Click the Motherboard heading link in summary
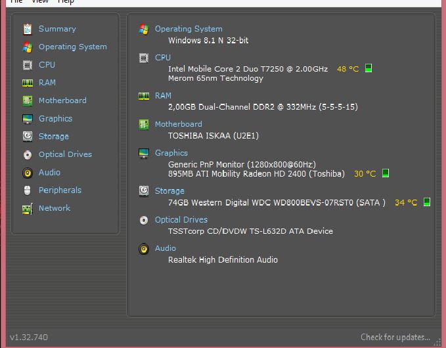This screenshot has height=348, width=446. tap(179, 124)
